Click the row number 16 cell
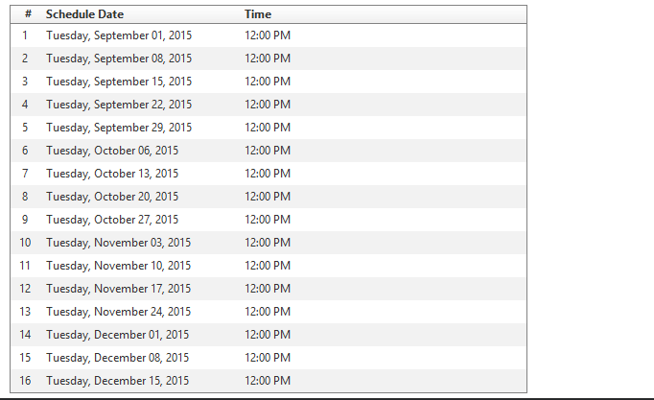This screenshot has height=400, width=654. click(x=25, y=381)
